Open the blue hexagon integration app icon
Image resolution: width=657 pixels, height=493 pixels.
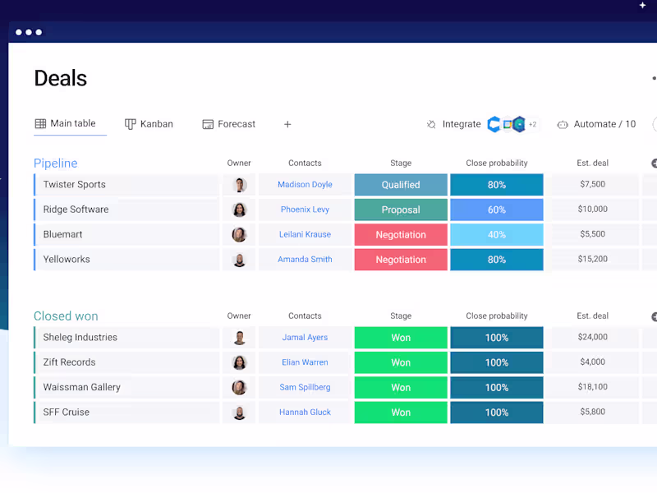(x=494, y=124)
